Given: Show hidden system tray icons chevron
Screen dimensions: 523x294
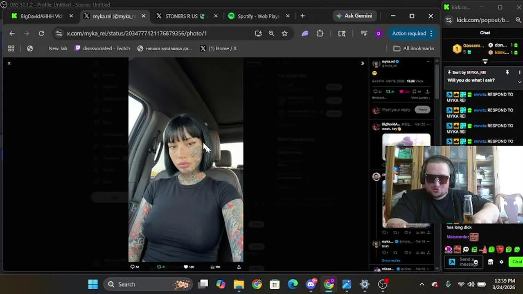Looking at the screenshot, I should click(x=422, y=284).
